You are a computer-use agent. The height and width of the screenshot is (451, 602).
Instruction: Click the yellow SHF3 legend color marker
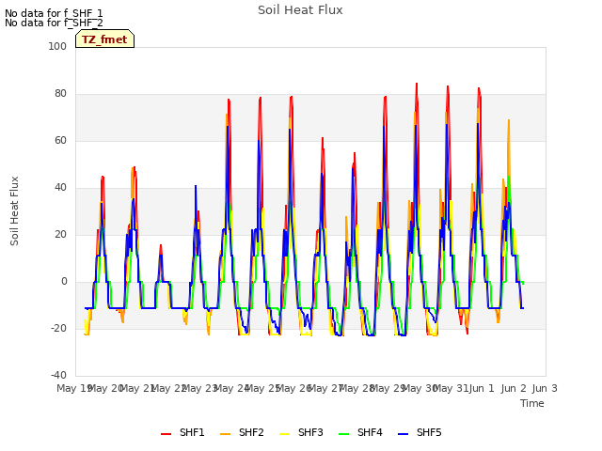point(284,434)
